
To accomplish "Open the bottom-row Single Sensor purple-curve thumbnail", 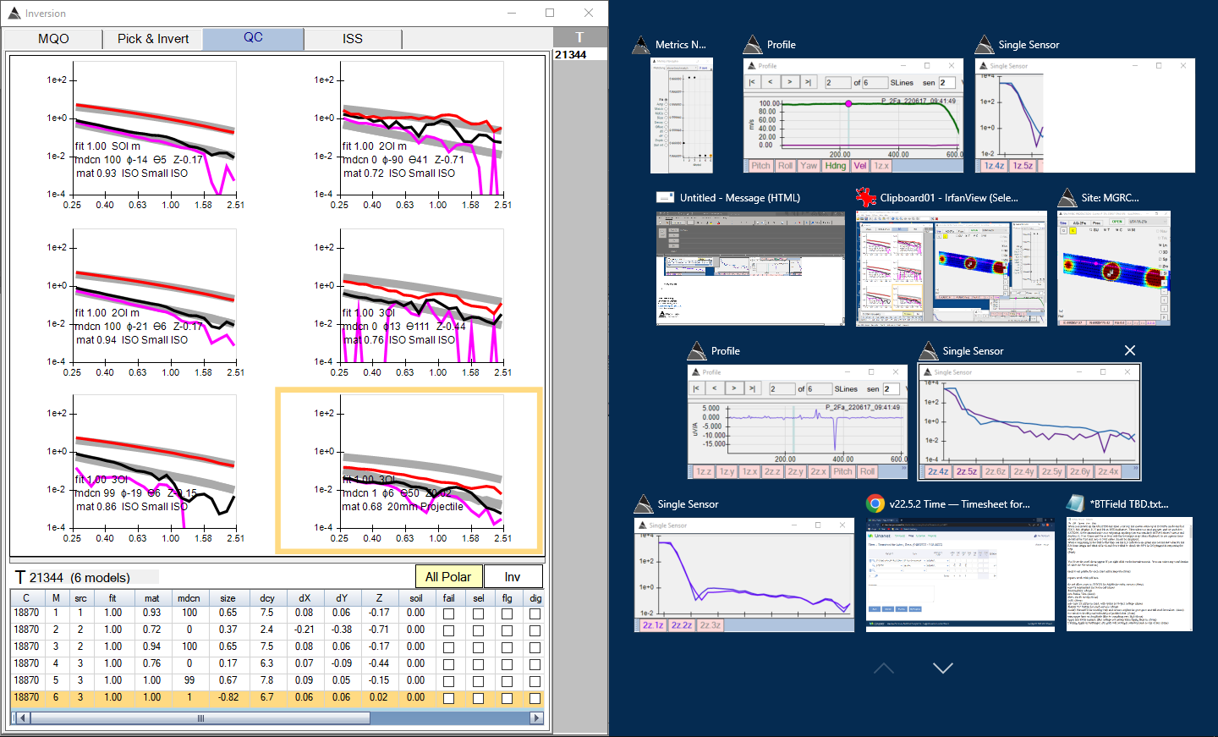I will click(744, 575).
